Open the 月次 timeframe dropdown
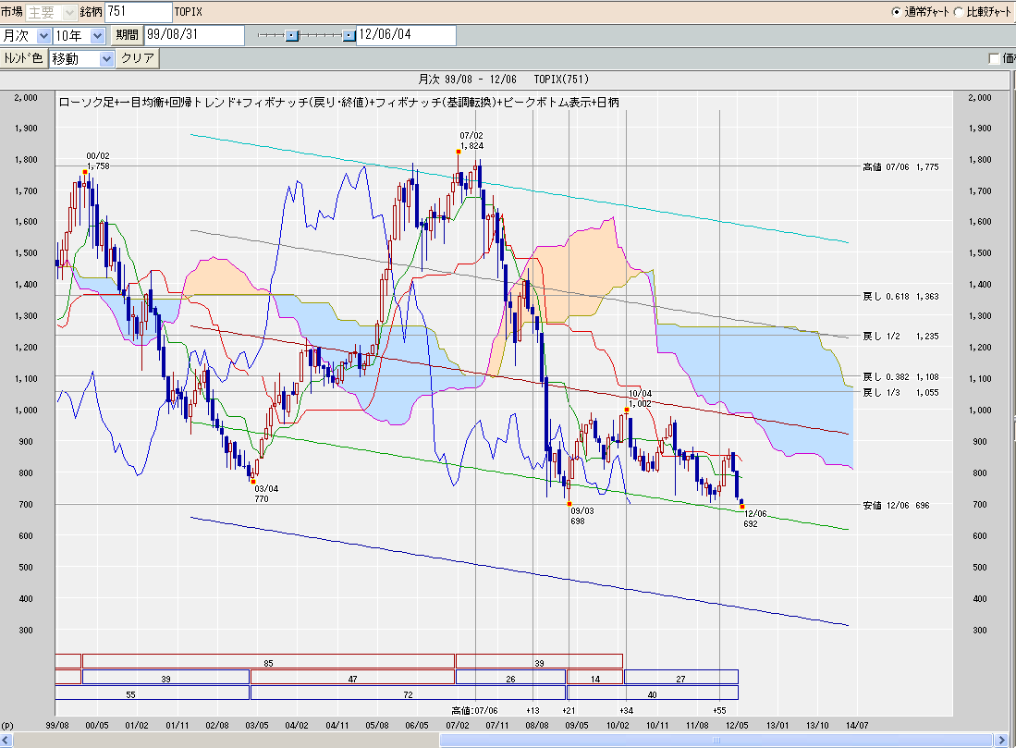 tap(26, 36)
